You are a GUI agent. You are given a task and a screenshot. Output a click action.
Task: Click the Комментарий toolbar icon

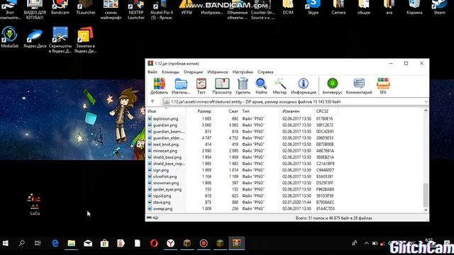359,86
